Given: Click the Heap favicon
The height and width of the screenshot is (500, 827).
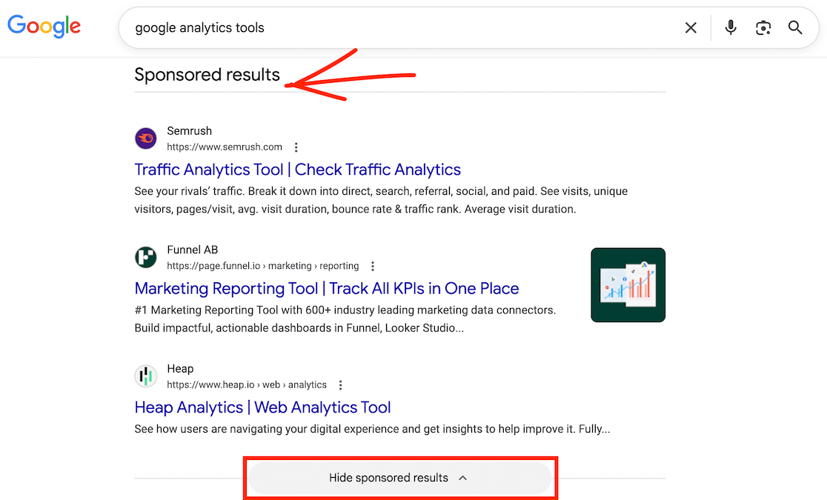Looking at the screenshot, I should click(x=145, y=376).
